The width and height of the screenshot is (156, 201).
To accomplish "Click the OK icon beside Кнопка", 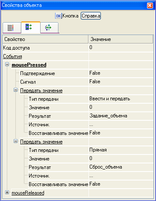I will [58, 16].
